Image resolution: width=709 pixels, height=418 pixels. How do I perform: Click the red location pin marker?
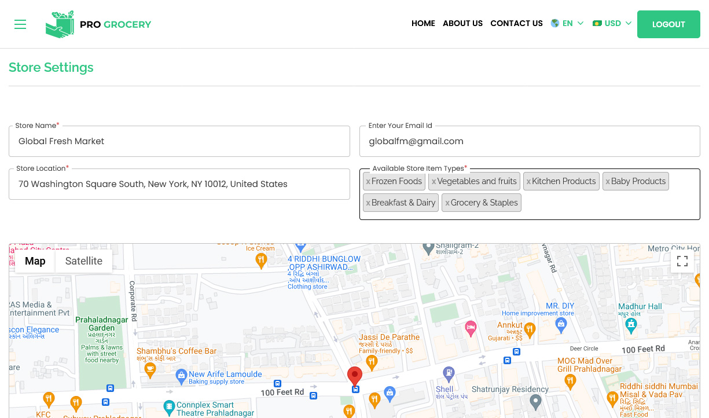(x=355, y=376)
